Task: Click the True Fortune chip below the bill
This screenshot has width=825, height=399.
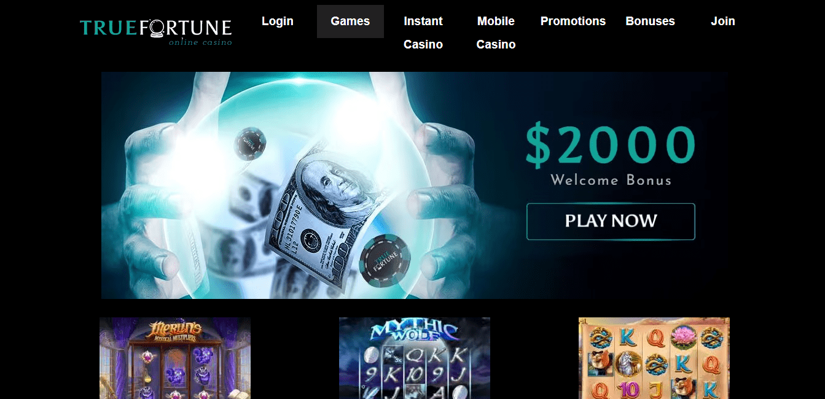Action: [385, 261]
